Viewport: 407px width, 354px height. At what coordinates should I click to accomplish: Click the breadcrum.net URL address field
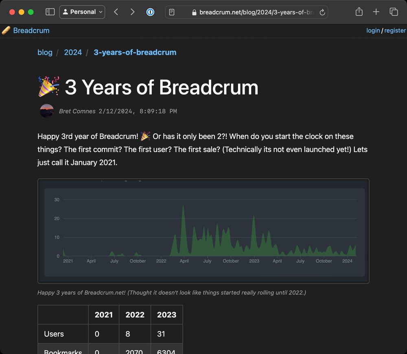coord(246,12)
